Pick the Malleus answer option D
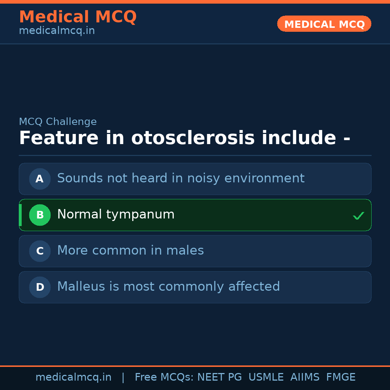The width and height of the screenshot is (390, 390). (195, 287)
